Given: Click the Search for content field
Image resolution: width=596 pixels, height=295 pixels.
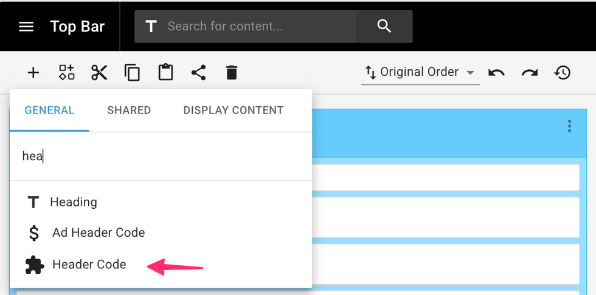Looking at the screenshot, I should [x=255, y=26].
